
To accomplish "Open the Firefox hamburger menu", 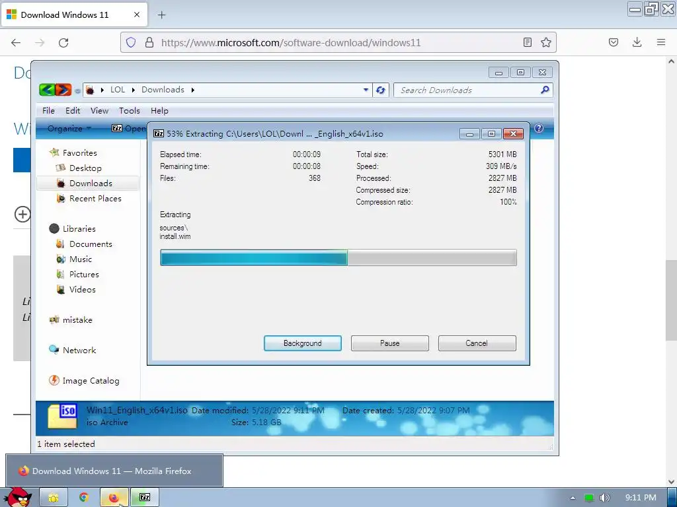I will (661, 42).
